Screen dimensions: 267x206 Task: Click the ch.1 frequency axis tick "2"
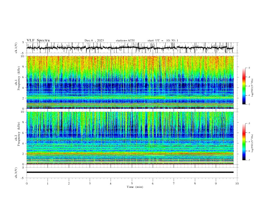[x=24, y=98]
